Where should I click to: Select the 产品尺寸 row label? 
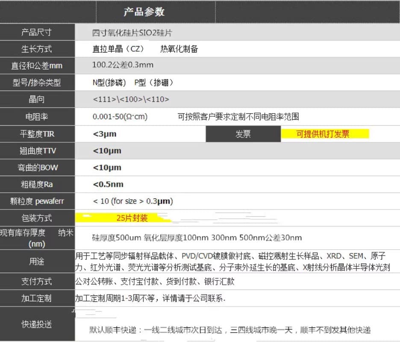pos(37,32)
